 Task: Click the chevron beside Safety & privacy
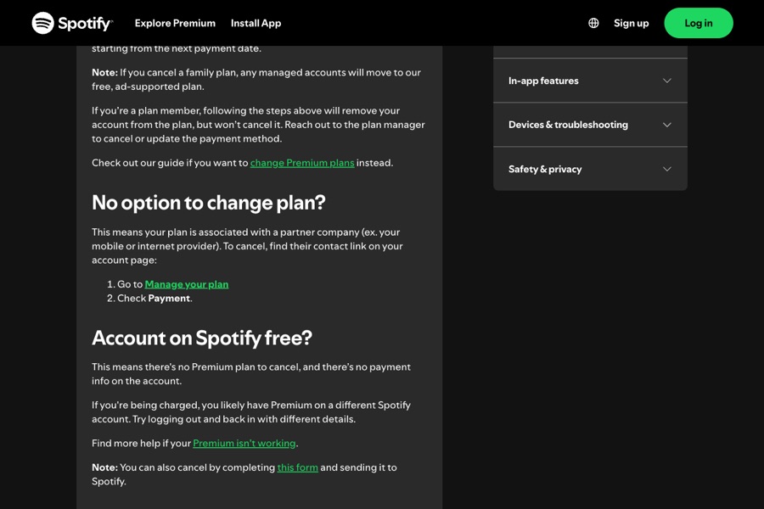(667, 169)
